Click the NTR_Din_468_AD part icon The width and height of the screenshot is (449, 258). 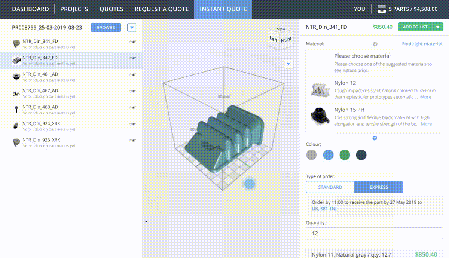pos(16,110)
